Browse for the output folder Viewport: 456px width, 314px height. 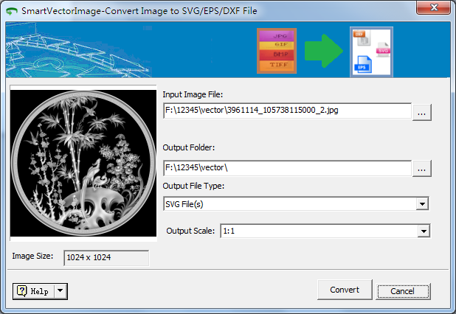coord(421,168)
